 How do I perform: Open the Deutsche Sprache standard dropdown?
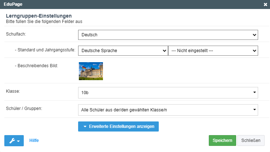[123, 51]
